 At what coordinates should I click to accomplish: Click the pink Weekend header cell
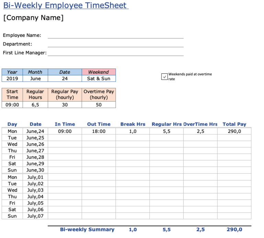click(99, 72)
